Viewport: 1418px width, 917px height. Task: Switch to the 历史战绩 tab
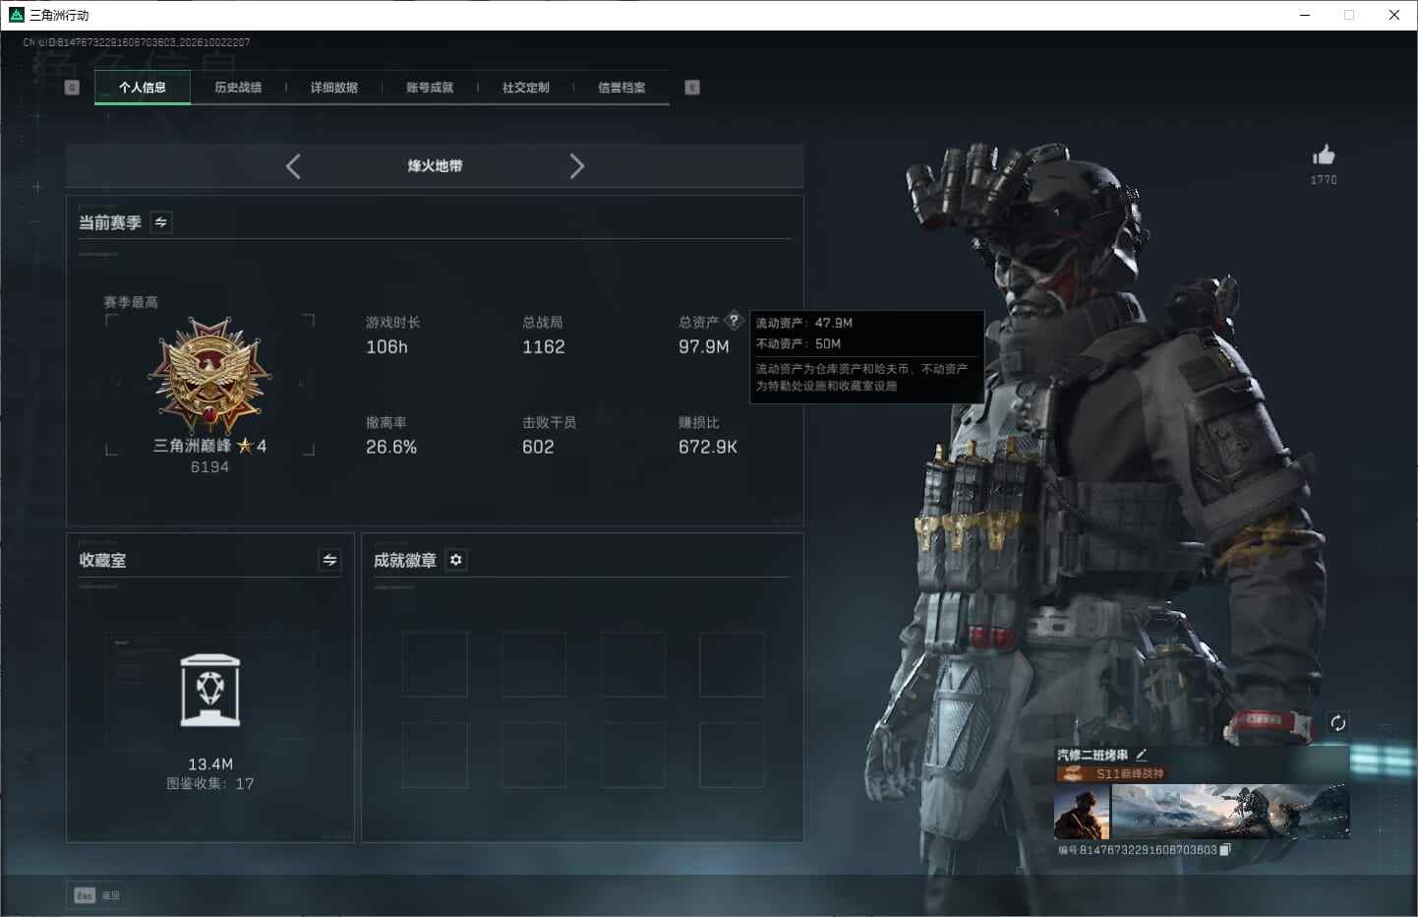[x=238, y=88]
